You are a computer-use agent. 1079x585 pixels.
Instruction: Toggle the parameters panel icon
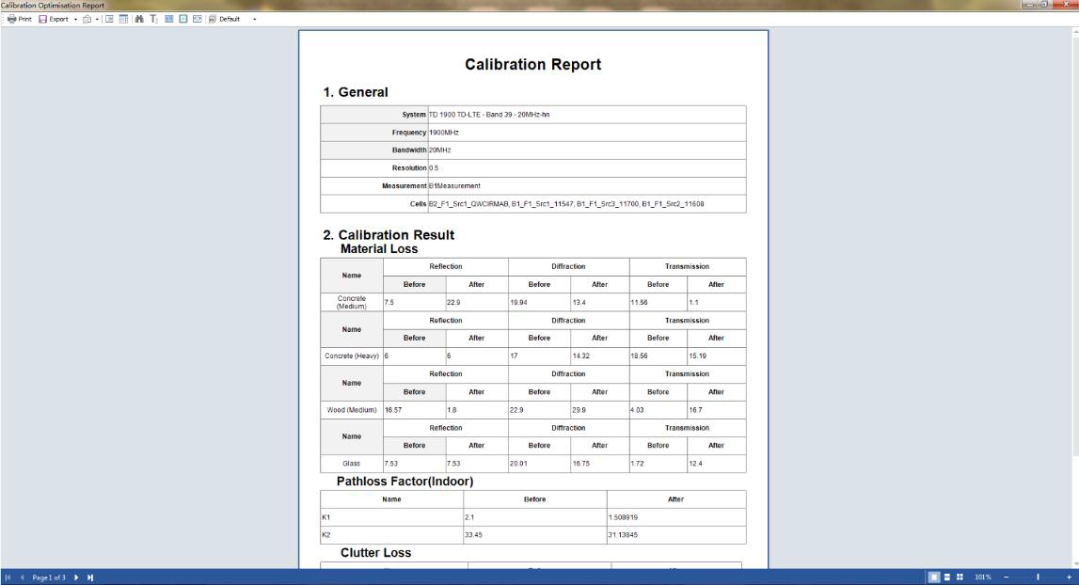pyautogui.click(x=109, y=19)
